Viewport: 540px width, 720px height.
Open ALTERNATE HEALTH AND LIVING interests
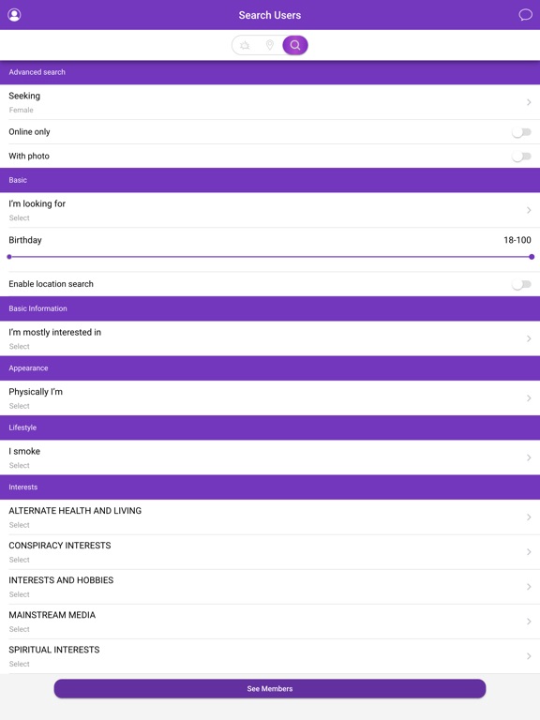[x=270, y=517]
